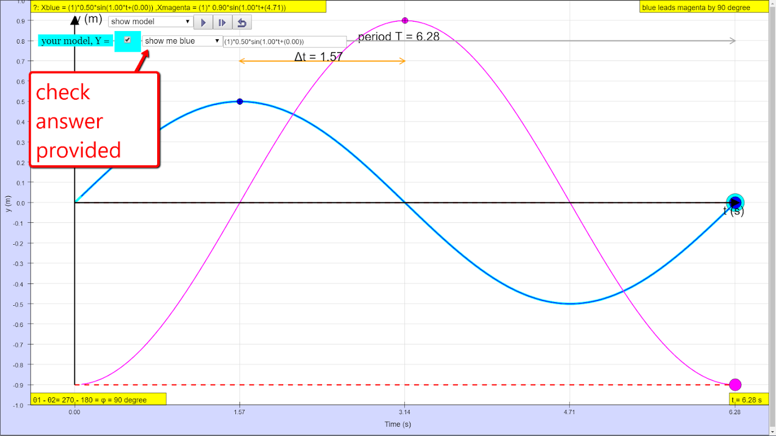776x436 pixels.
Task: Reset the simulation with the return arrow
Action: pos(242,22)
